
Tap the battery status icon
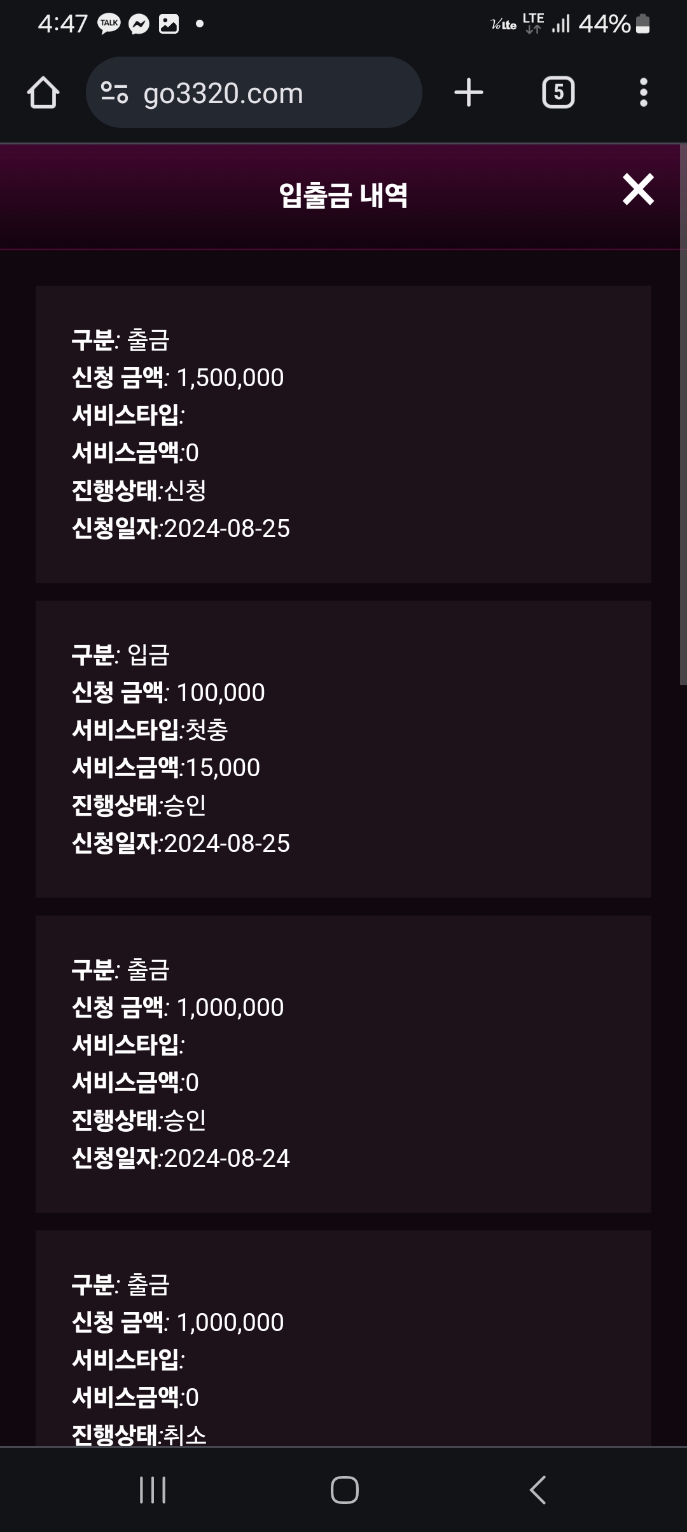pos(643,24)
